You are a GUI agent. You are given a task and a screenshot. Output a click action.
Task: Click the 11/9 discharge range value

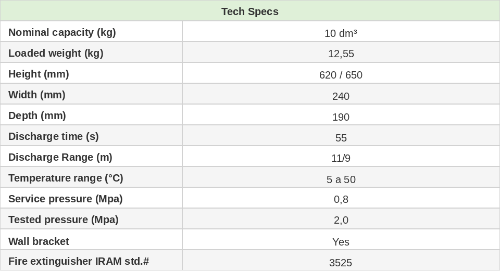[341, 158]
